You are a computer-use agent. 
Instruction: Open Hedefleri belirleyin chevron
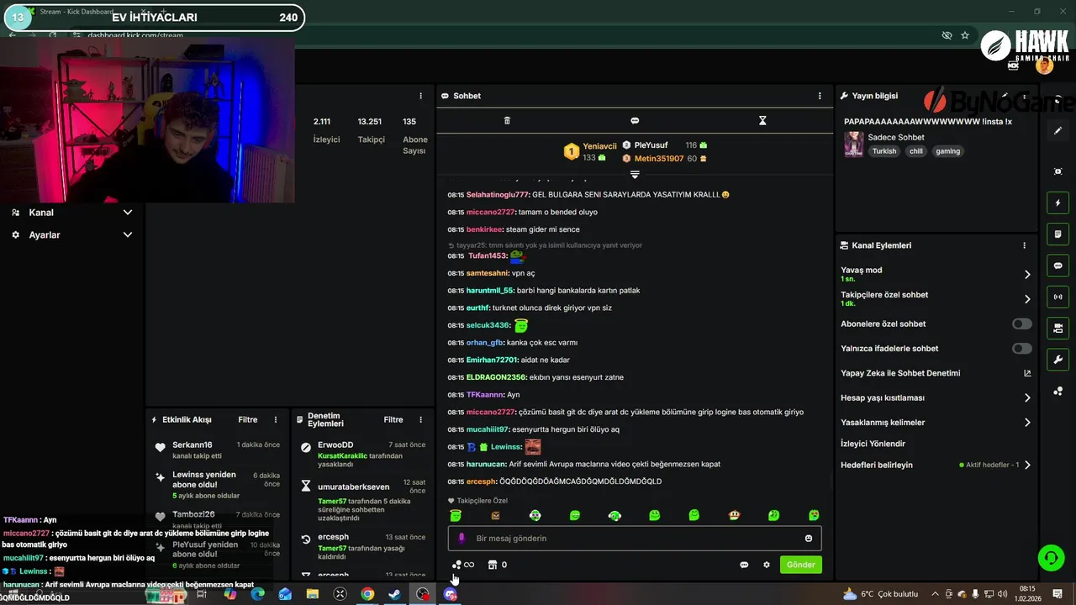1027,465
